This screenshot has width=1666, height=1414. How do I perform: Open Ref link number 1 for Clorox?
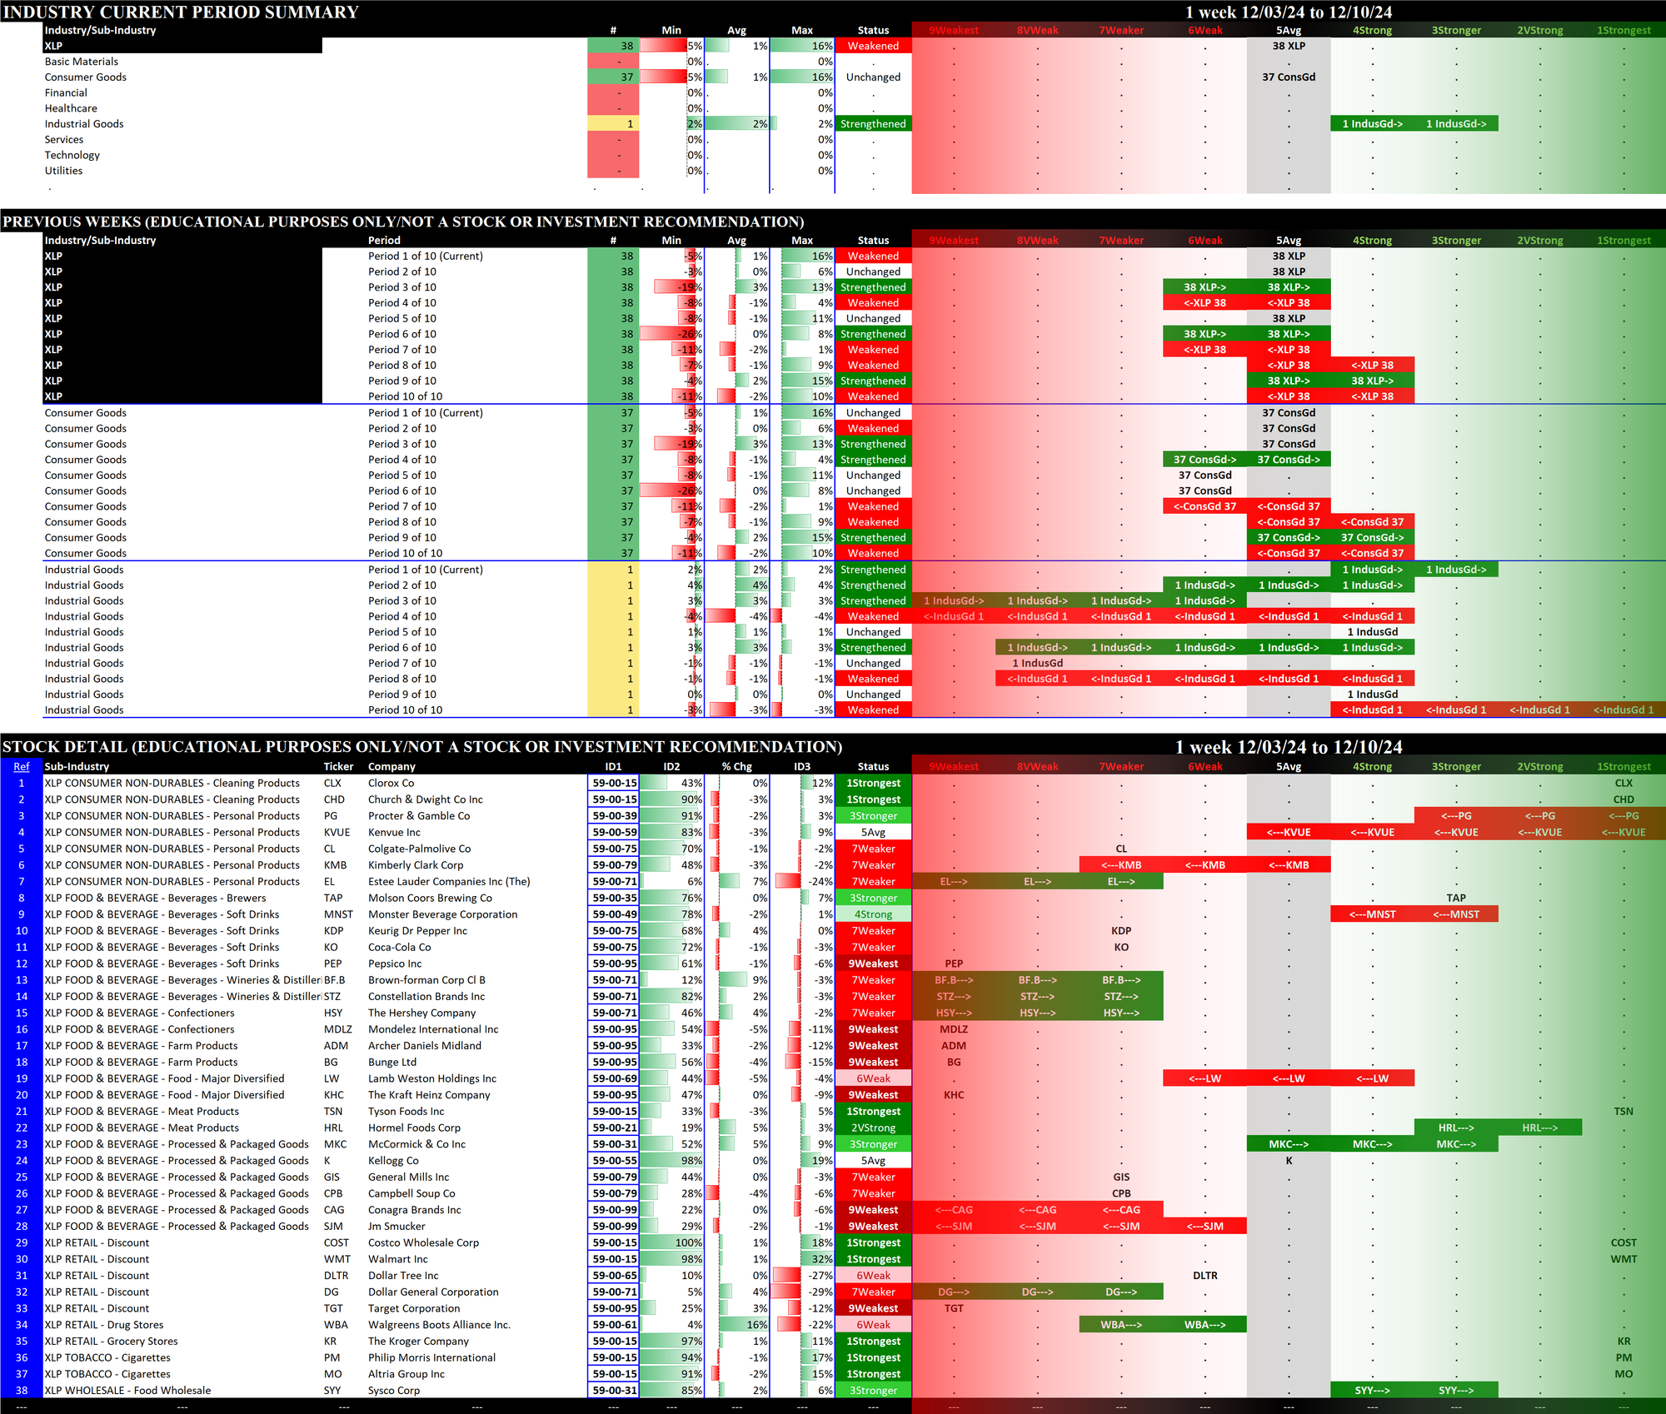pyautogui.click(x=22, y=783)
